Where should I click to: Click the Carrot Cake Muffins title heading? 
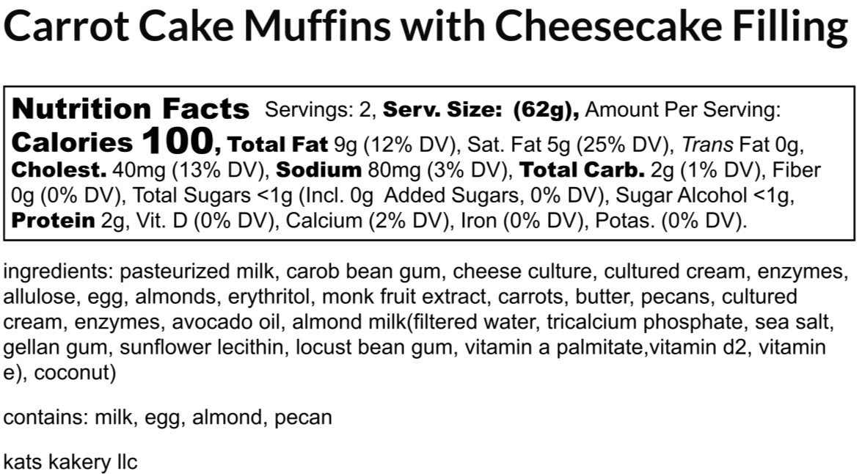tap(425, 27)
